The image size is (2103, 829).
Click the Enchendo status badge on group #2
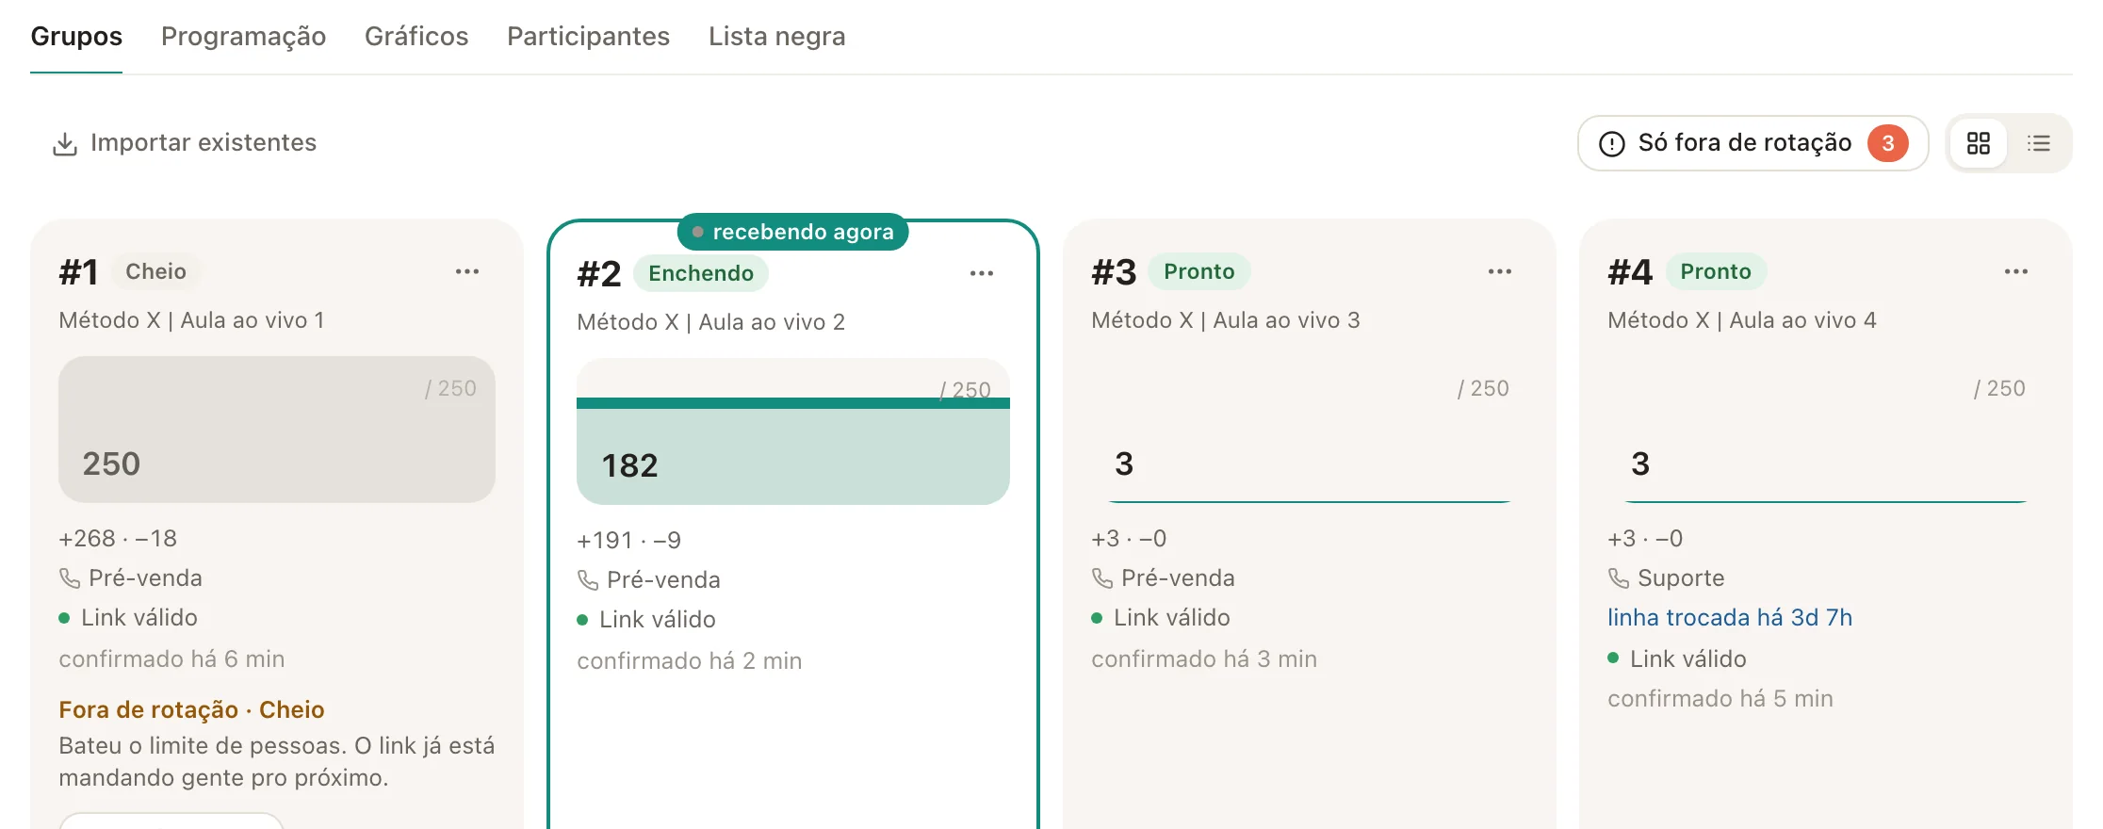coord(701,273)
